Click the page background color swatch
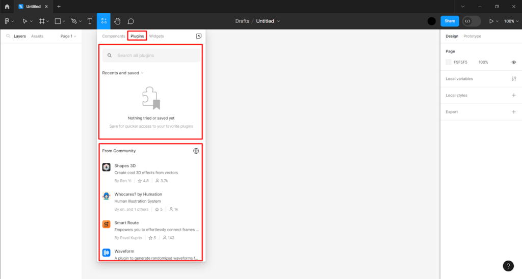 [x=449, y=62]
